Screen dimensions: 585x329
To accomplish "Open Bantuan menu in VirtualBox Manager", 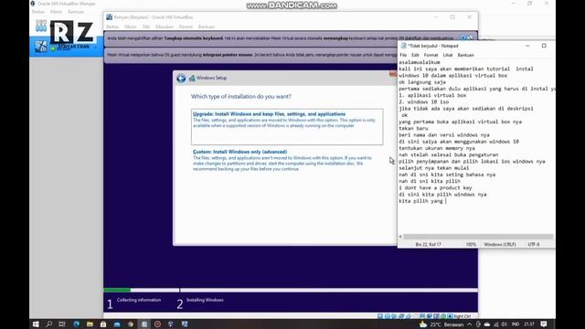I will [x=76, y=12].
